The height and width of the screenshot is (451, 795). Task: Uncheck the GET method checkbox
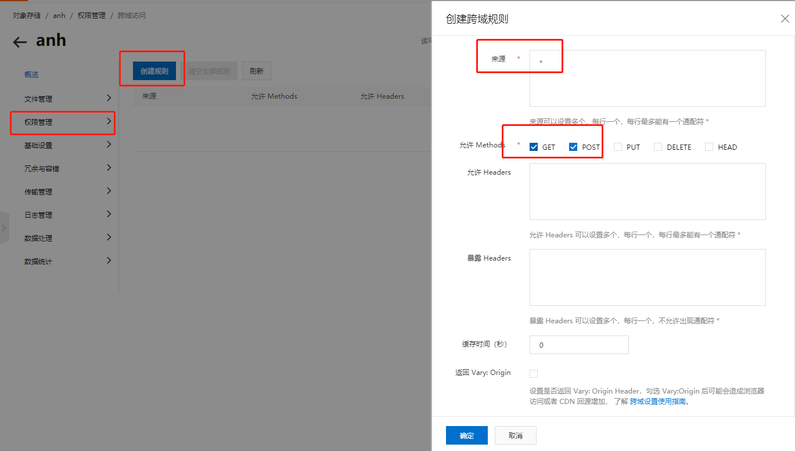533,146
